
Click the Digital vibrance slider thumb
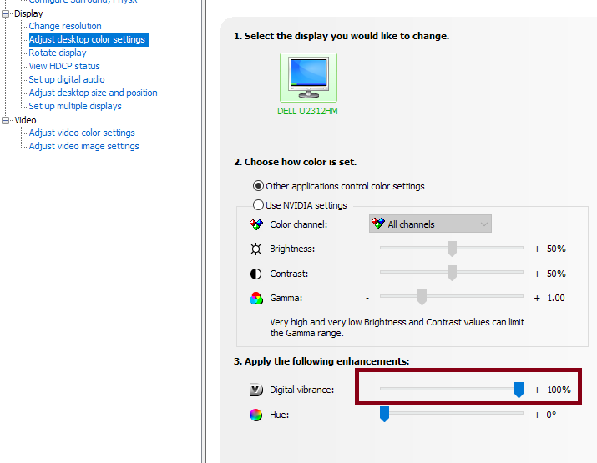519,390
